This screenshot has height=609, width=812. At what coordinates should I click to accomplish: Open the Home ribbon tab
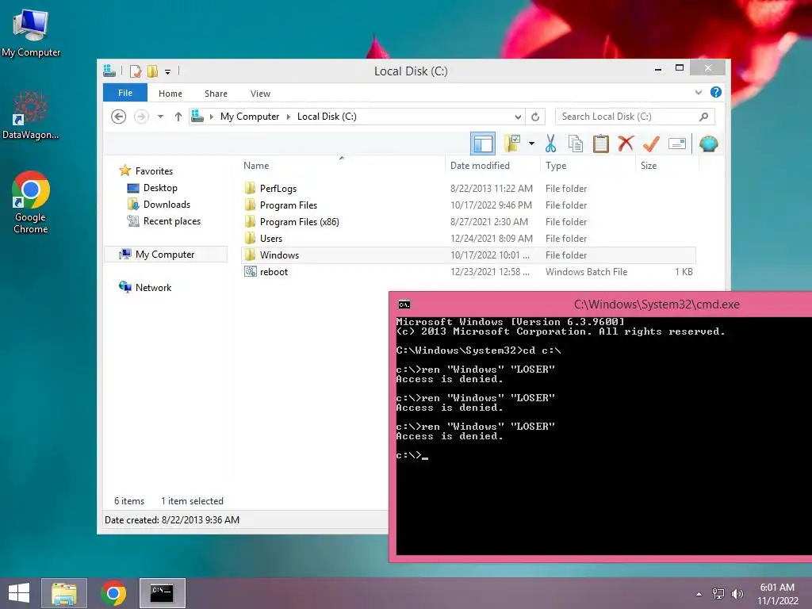pos(170,94)
